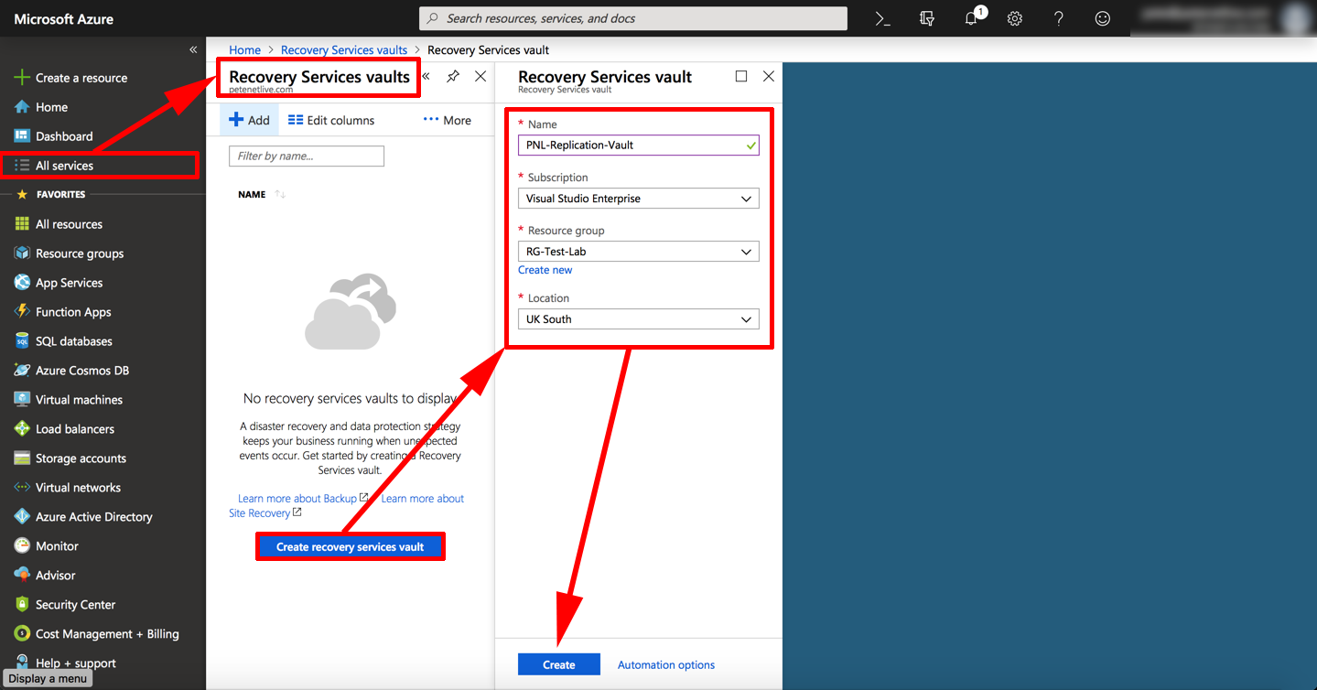Viewport: 1317px width, 690px height.
Task: Close the Recovery Services vault blade
Action: (769, 76)
